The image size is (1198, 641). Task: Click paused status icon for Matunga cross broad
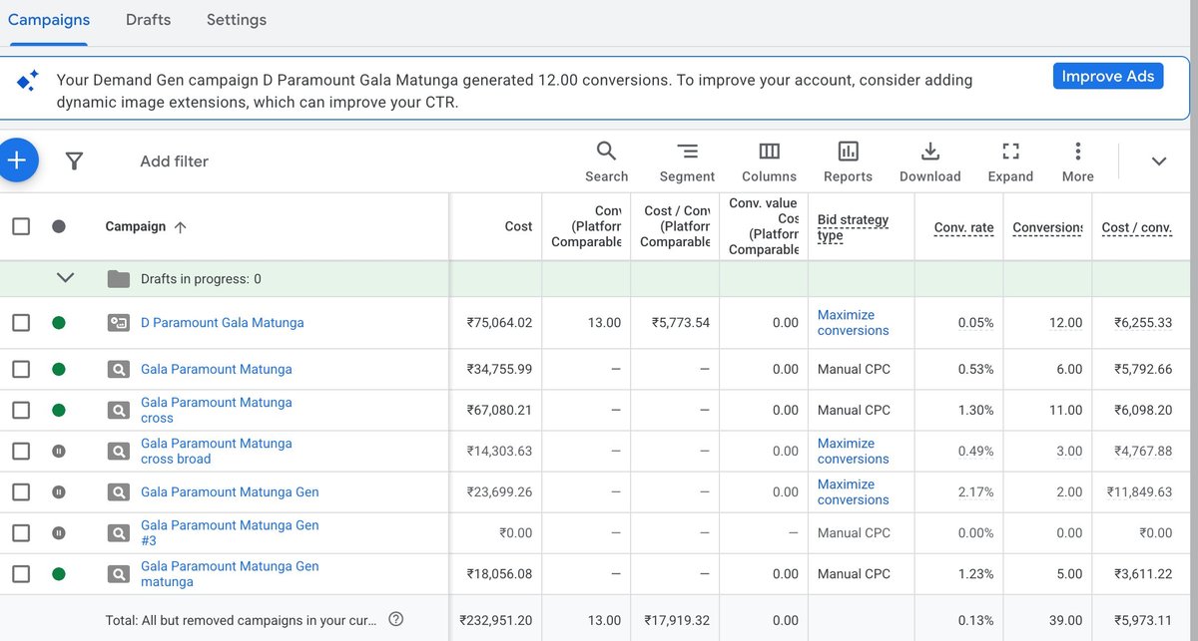(59, 451)
